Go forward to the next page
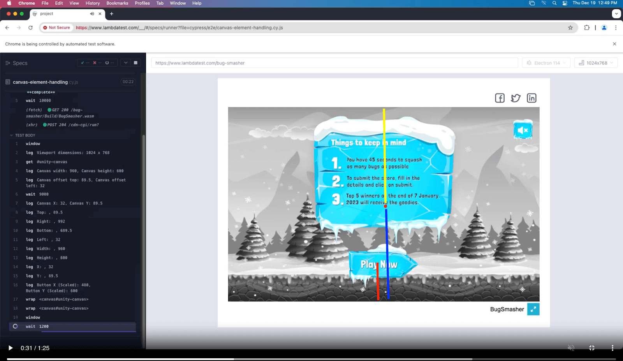 (x=19, y=28)
